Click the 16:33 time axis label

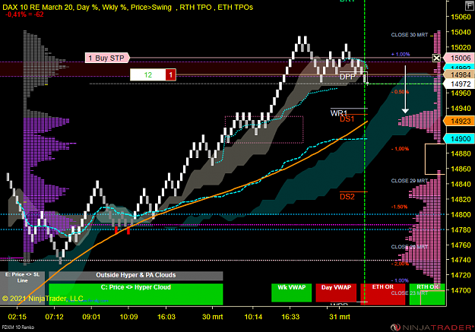click(290, 317)
